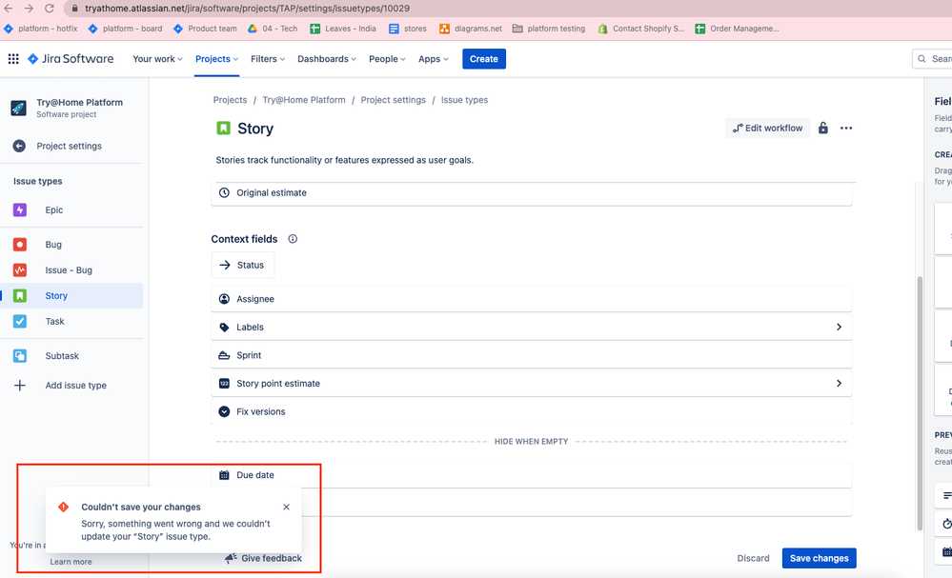952x578 pixels.
Task: Click the Fix versions icon
Action: pos(224,411)
